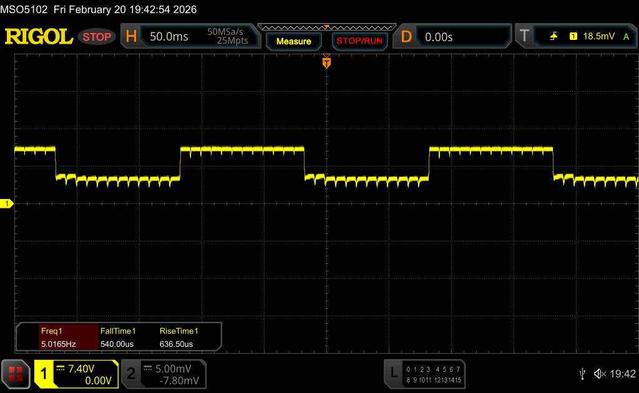This screenshot has height=393, width=639.
Task: Open the Measure menu
Action: click(293, 41)
